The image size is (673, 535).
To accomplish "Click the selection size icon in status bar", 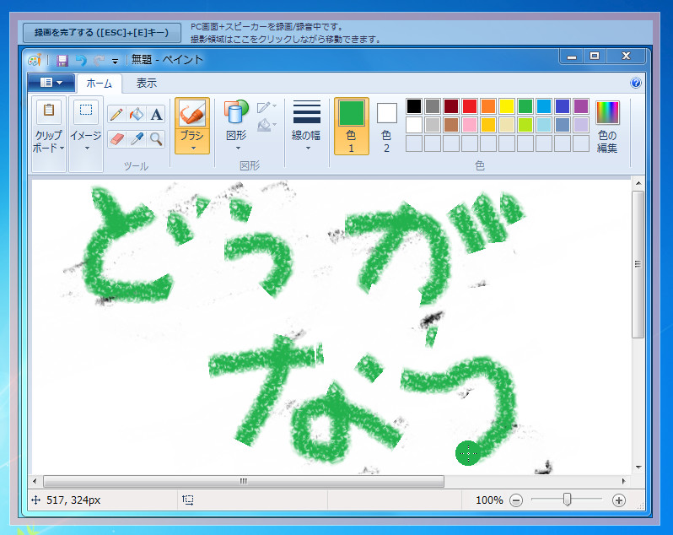I will pos(187,500).
